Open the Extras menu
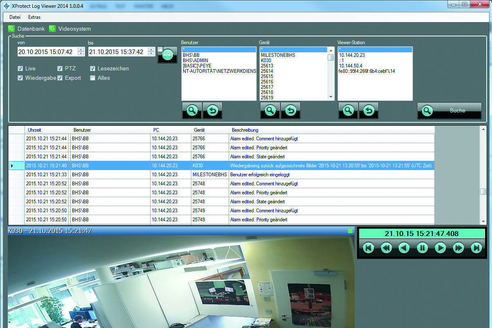 pos(34,17)
